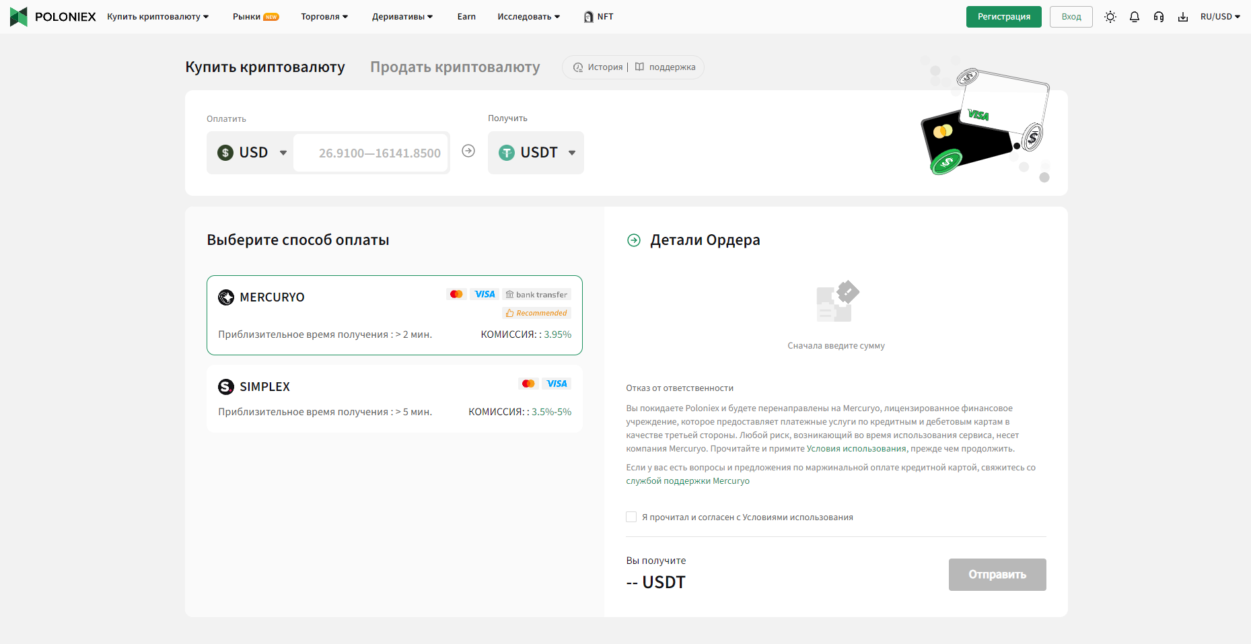1251x644 pixels.
Task: Click the Отправить submit button
Action: click(x=997, y=575)
